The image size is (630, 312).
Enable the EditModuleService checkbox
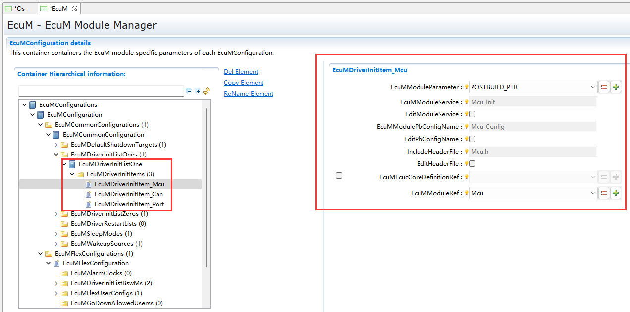(x=472, y=114)
